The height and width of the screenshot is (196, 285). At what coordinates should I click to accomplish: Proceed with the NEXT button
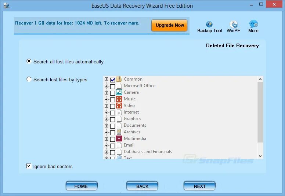(x=199, y=186)
